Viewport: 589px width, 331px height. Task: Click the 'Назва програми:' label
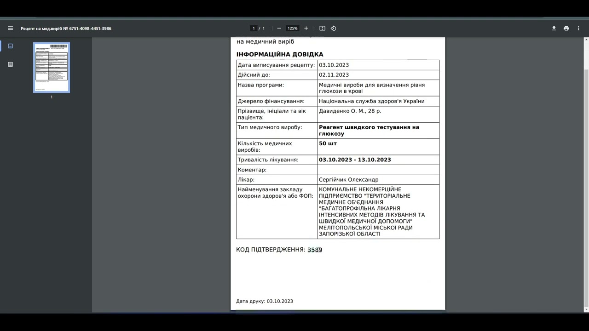(x=261, y=85)
